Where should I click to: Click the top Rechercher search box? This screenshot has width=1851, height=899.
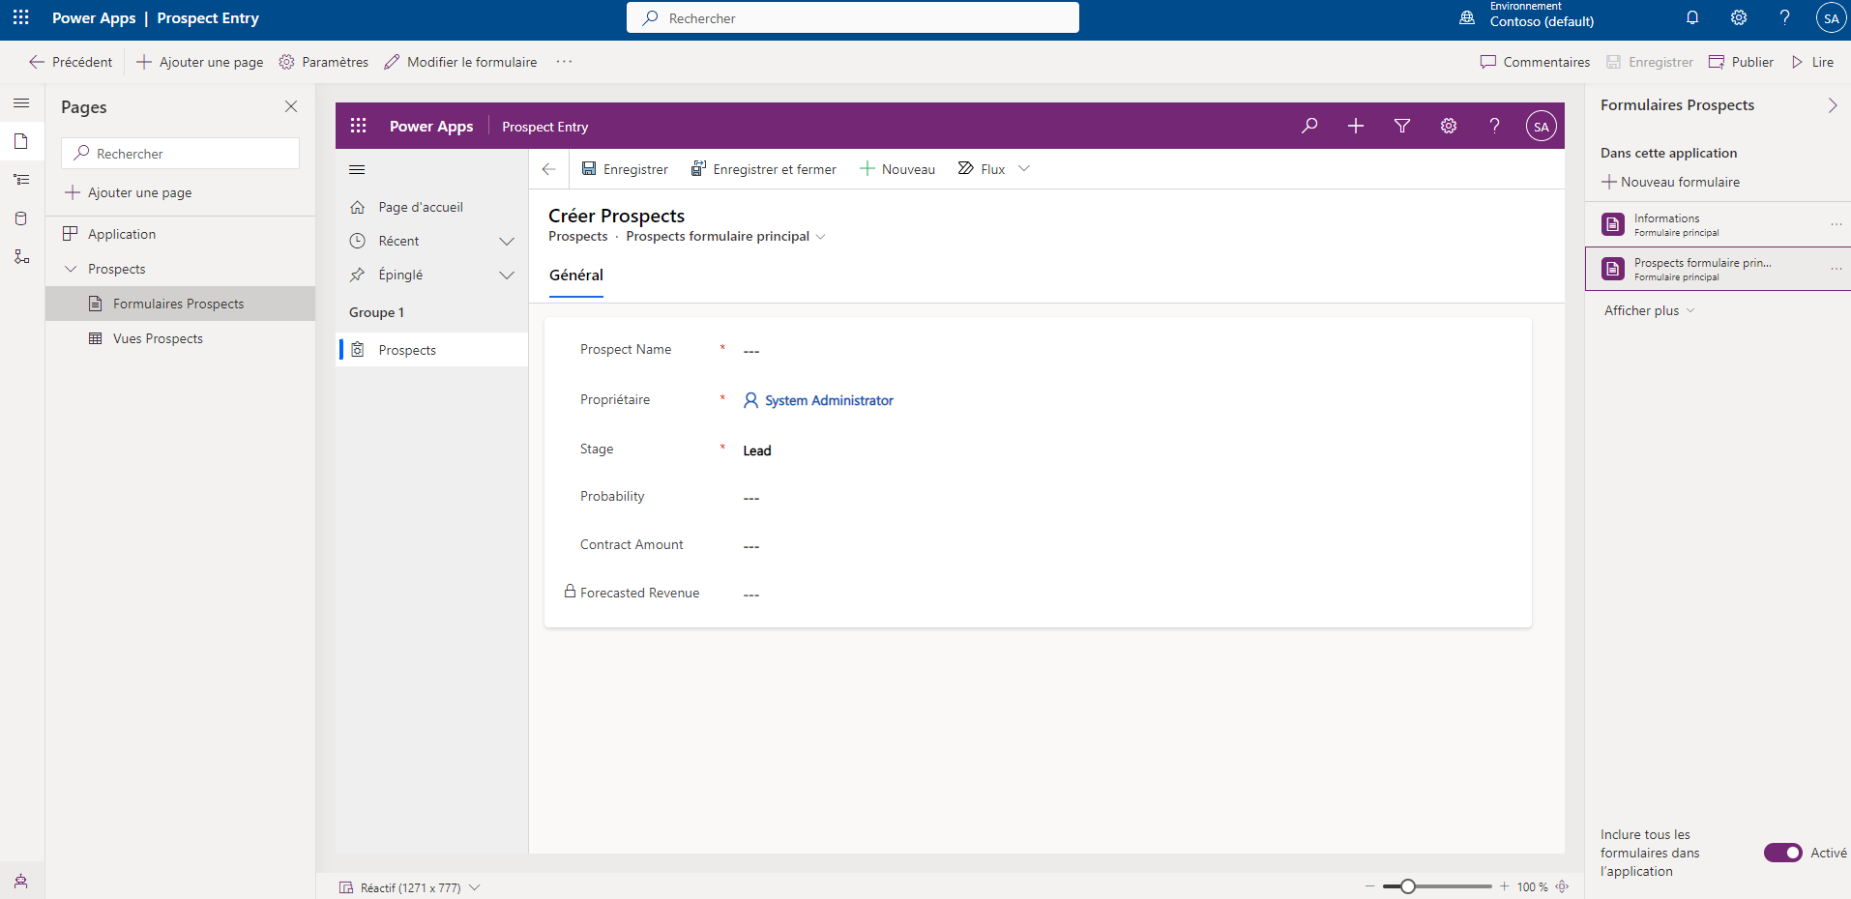pyautogui.click(x=853, y=17)
